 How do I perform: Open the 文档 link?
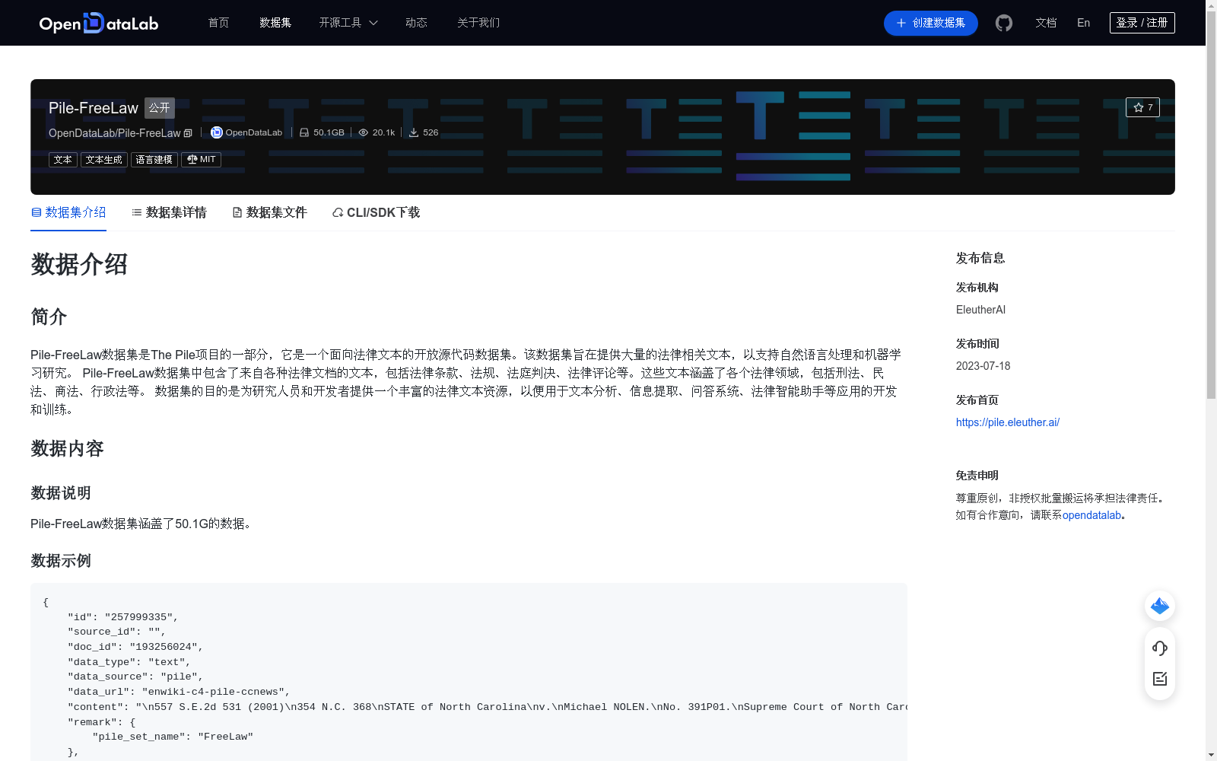(x=1046, y=23)
